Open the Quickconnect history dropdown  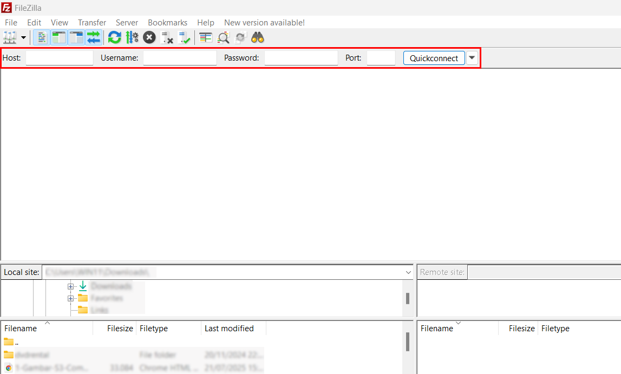[x=472, y=58]
